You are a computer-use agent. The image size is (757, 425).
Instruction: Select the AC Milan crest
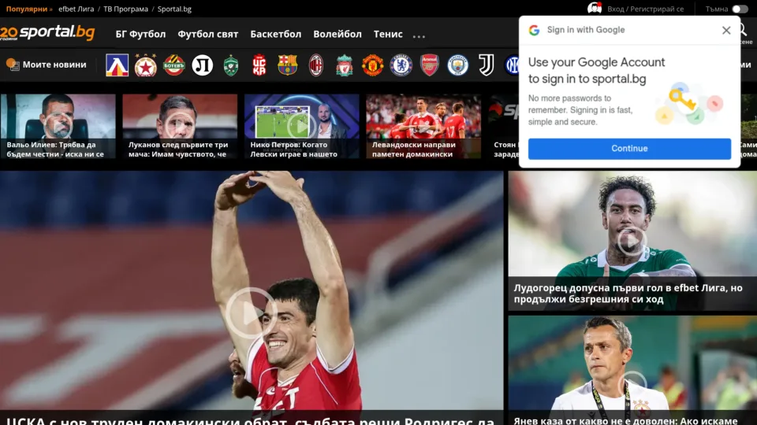point(315,65)
